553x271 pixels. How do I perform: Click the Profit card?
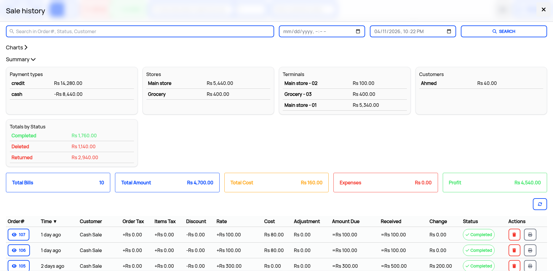(x=495, y=183)
